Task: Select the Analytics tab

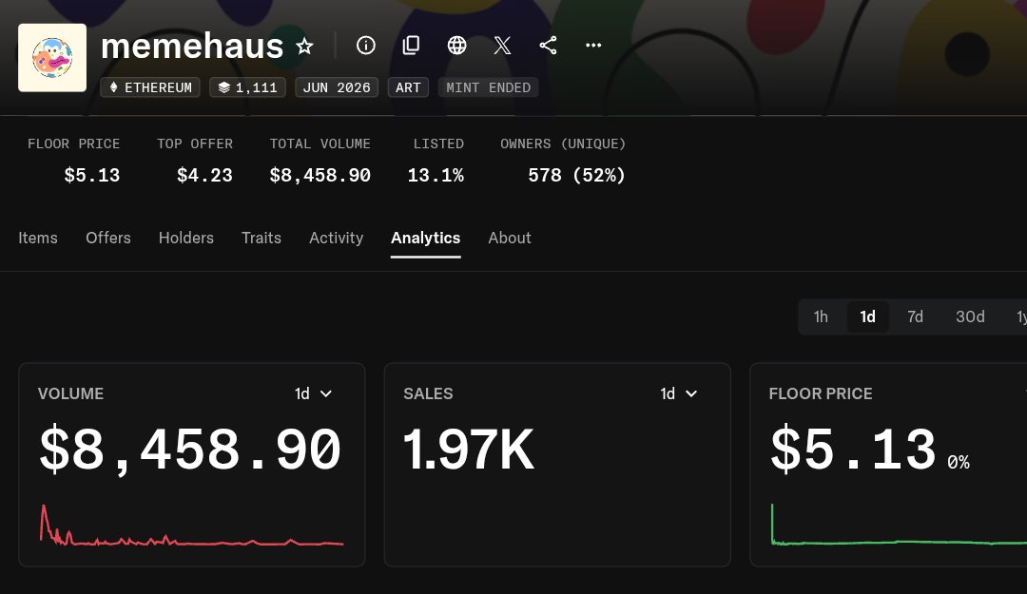Action: click(x=426, y=238)
